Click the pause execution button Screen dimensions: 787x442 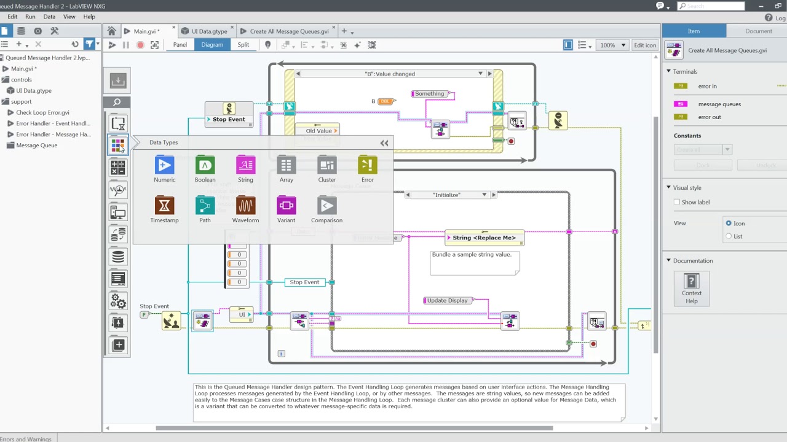[126, 45]
